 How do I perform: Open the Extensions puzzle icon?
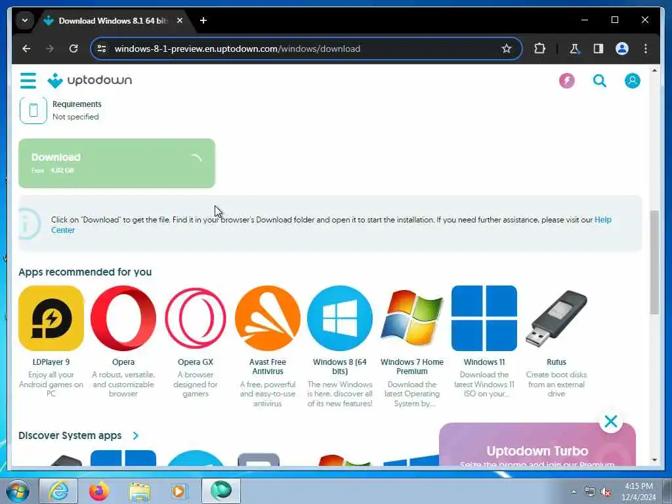pyautogui.click(x=539, y=49)
